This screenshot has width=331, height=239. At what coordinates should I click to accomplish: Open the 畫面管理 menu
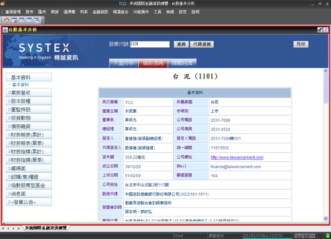[x=13, y=12]
